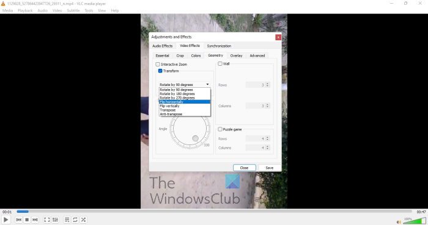Click total time 00:47 label
This screenshot has width=428, height=225.
pyautogui.click(x=421, y=212)
